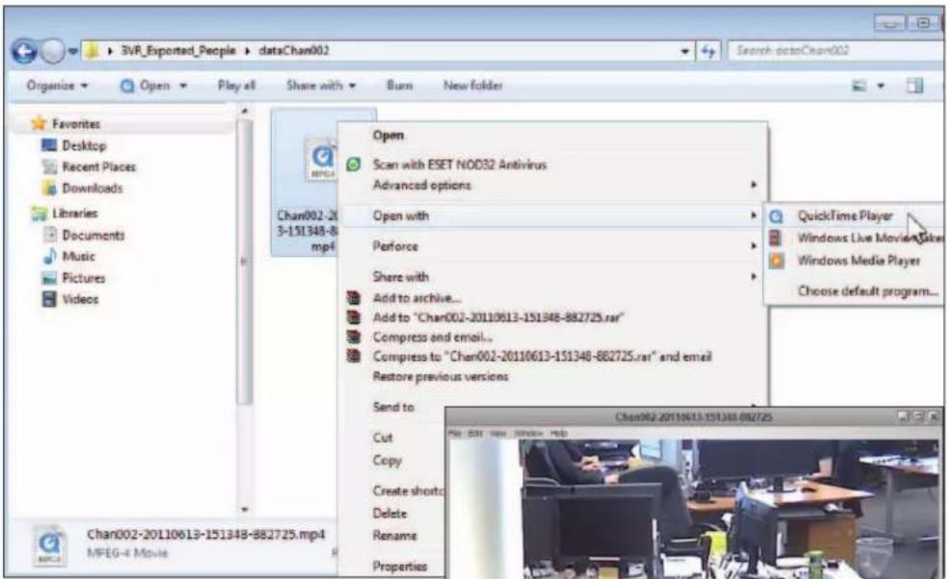Image resolution: width=947 pixels, height=579 pixels.
Task: Click Play all in toolbar
Action: pyautogui.click(x=236, y=86)
